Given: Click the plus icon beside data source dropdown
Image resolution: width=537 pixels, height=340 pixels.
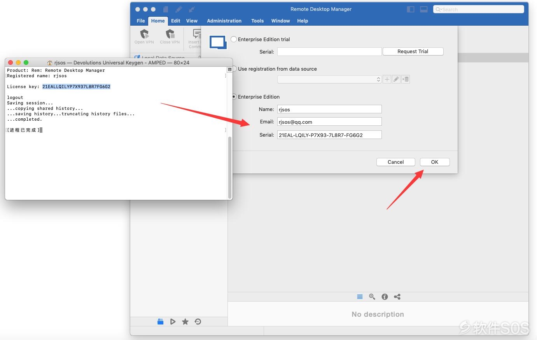Looking at the screenshot, I should click(387, 79).
